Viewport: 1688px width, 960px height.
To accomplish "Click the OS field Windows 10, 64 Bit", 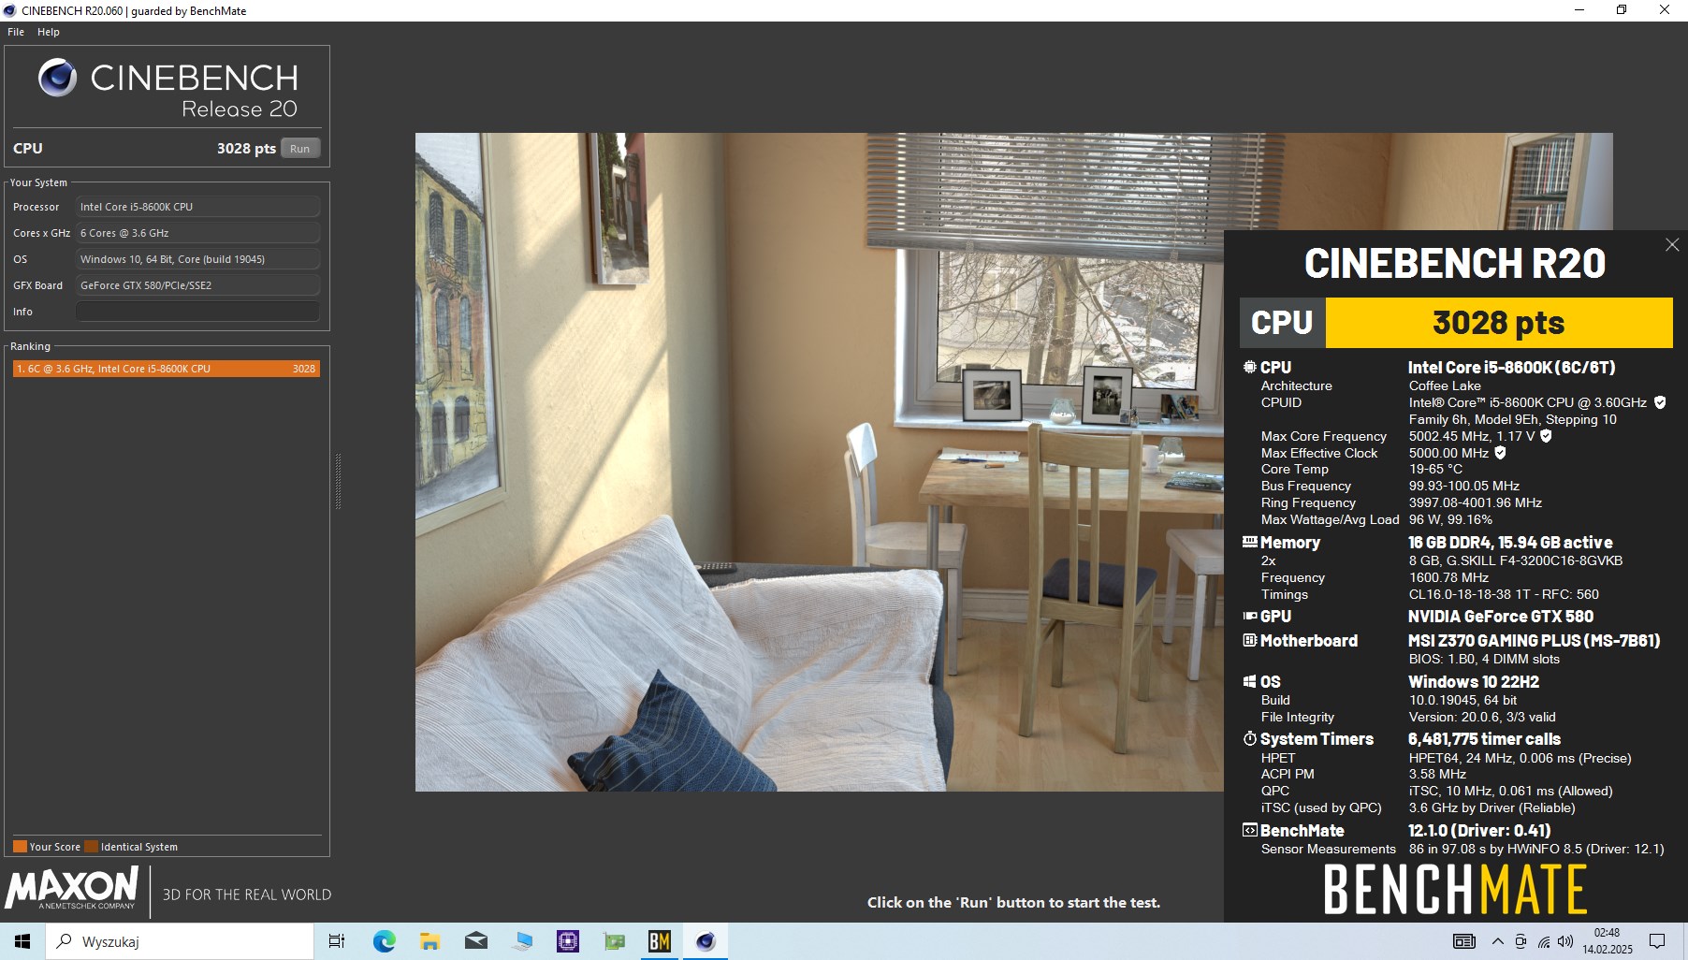I will pos(197,259).
